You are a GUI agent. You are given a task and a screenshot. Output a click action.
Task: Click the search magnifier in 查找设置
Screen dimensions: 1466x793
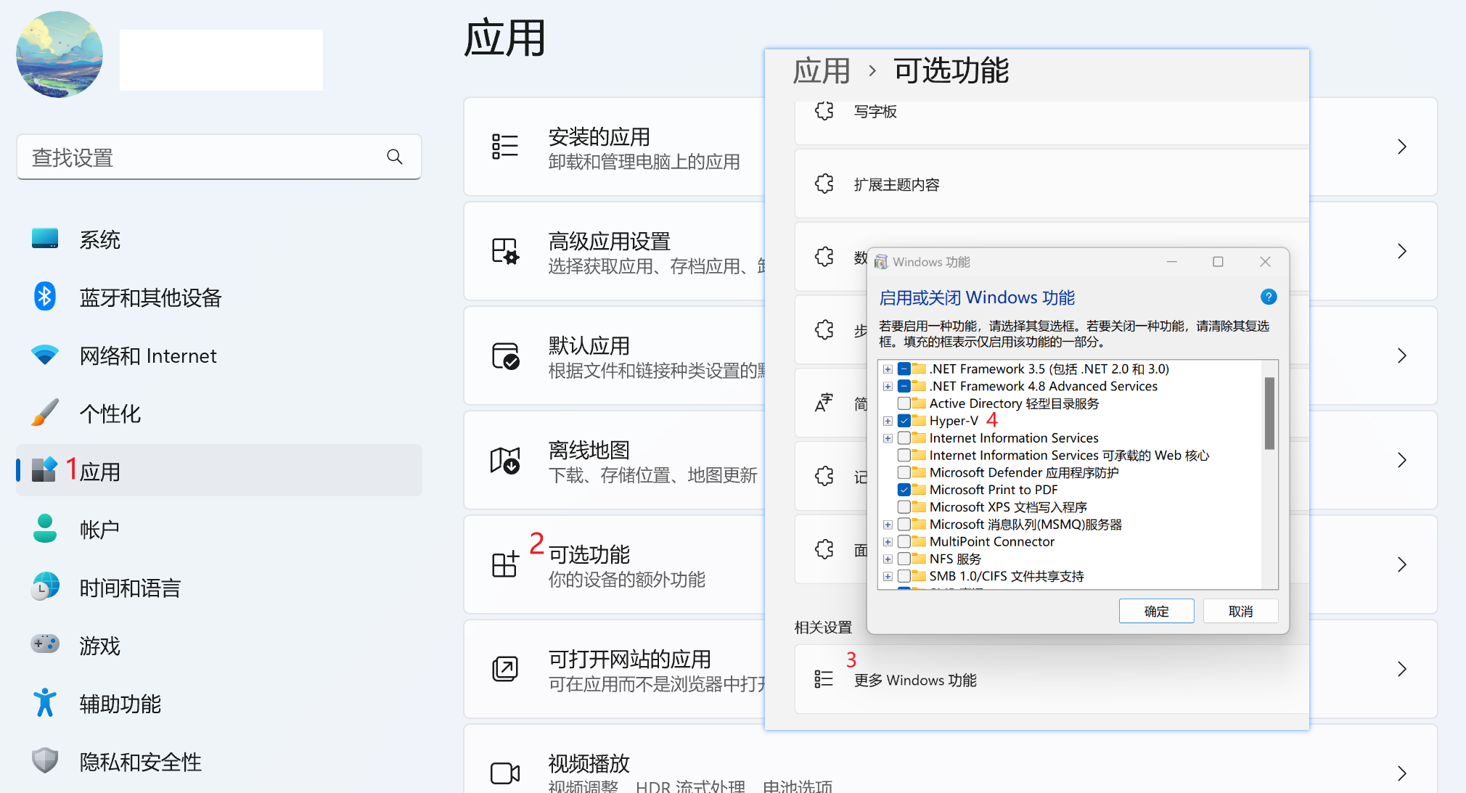(394, 157)
